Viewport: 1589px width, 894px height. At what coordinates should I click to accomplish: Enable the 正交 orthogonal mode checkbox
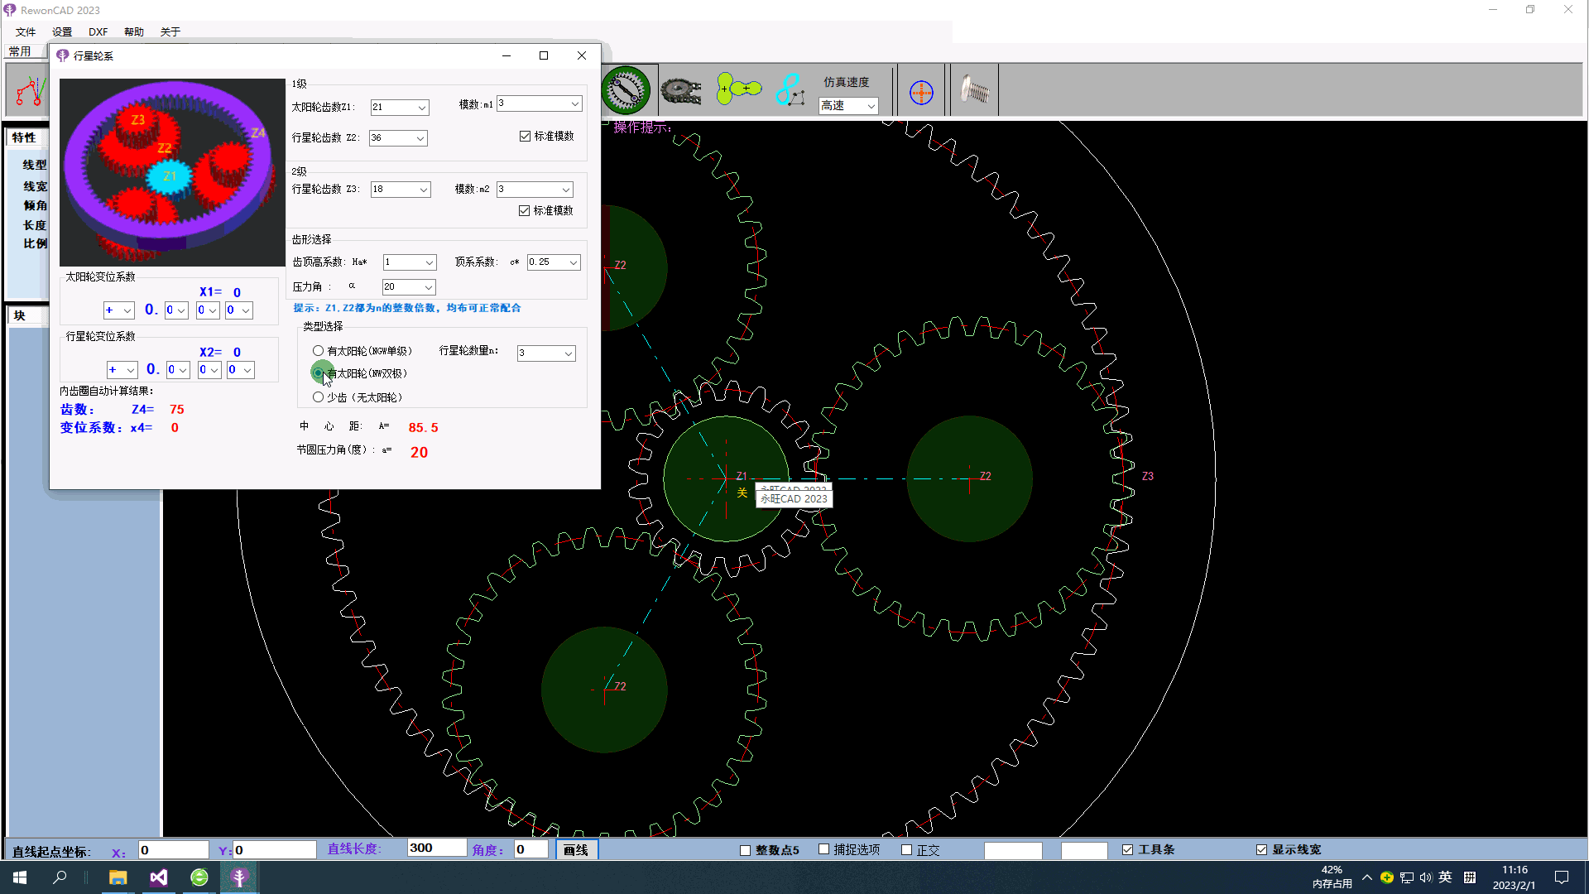pyautogui.click(x=907, y=849)
